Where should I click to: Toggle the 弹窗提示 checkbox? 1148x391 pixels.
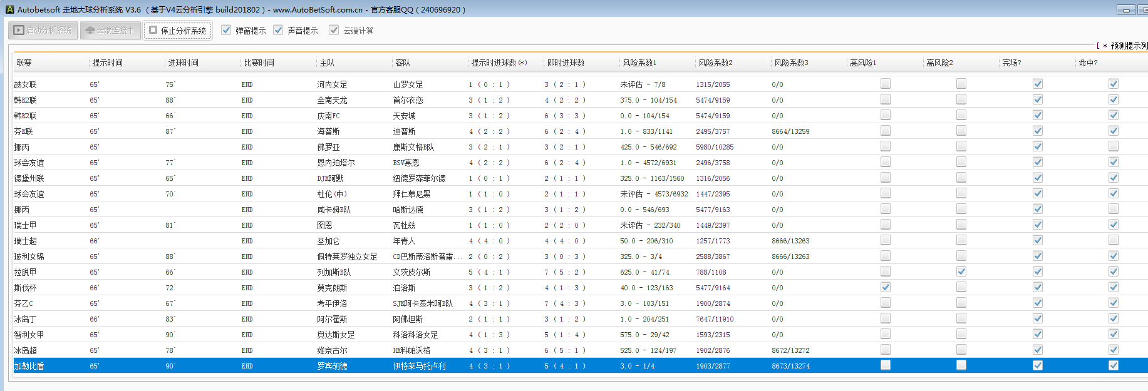tap(226, 30)
